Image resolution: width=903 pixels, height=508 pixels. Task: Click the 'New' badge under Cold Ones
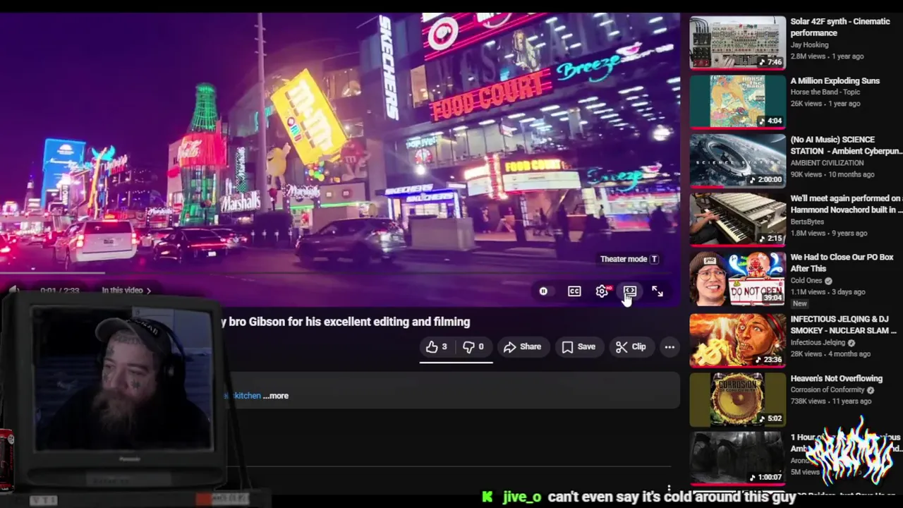coord(799,303)
